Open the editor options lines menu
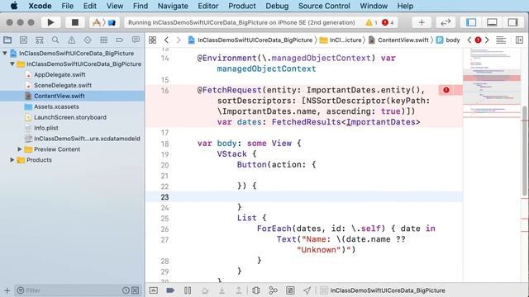The height and width of the screenshot is (297, 529). pos(501,40)
